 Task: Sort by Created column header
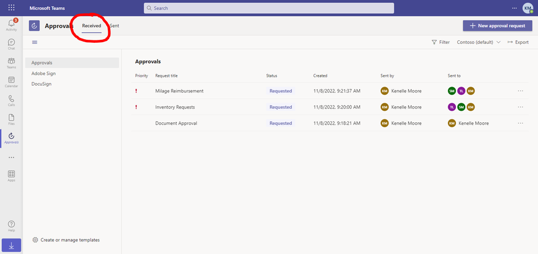320,76
